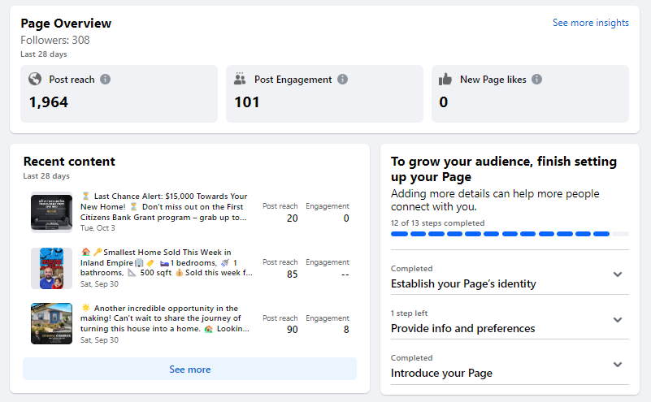Expand the Introduce your Page section

click(x=618, y=365)
